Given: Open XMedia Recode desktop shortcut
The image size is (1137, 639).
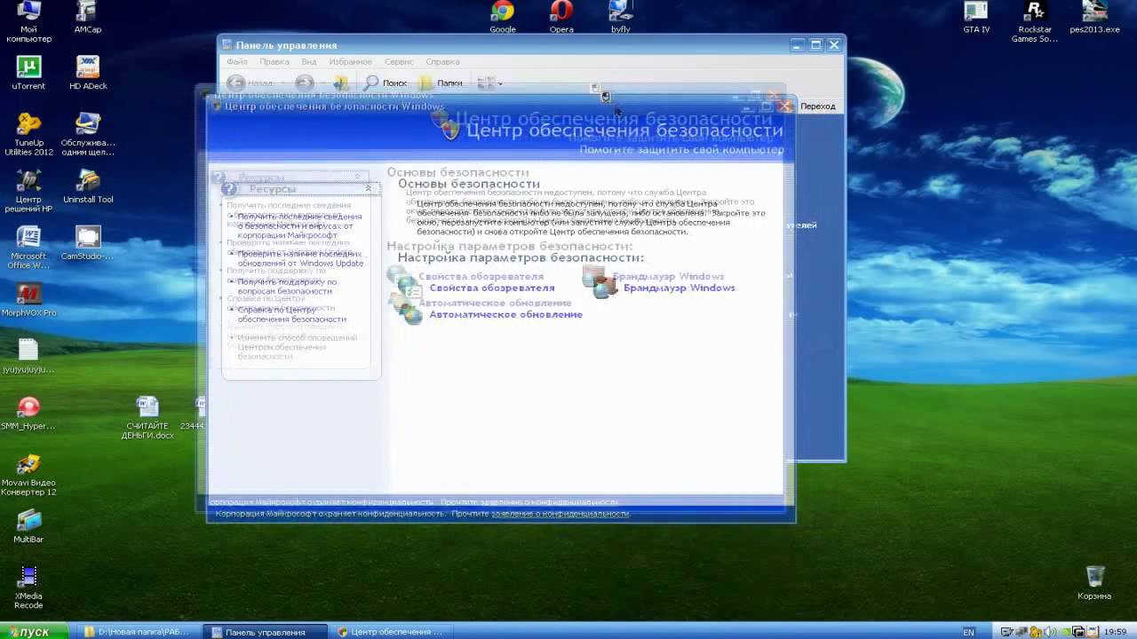Looking at the screenshot, I should [x=28, y=588].
